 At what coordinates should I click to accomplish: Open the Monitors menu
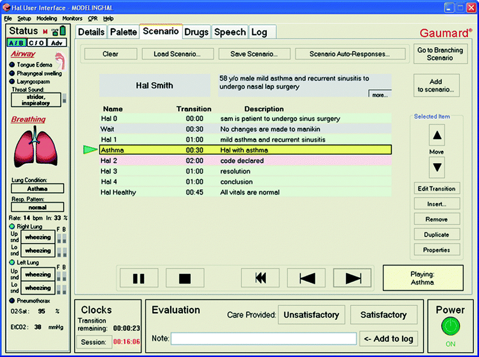click(x=72, y=19)
